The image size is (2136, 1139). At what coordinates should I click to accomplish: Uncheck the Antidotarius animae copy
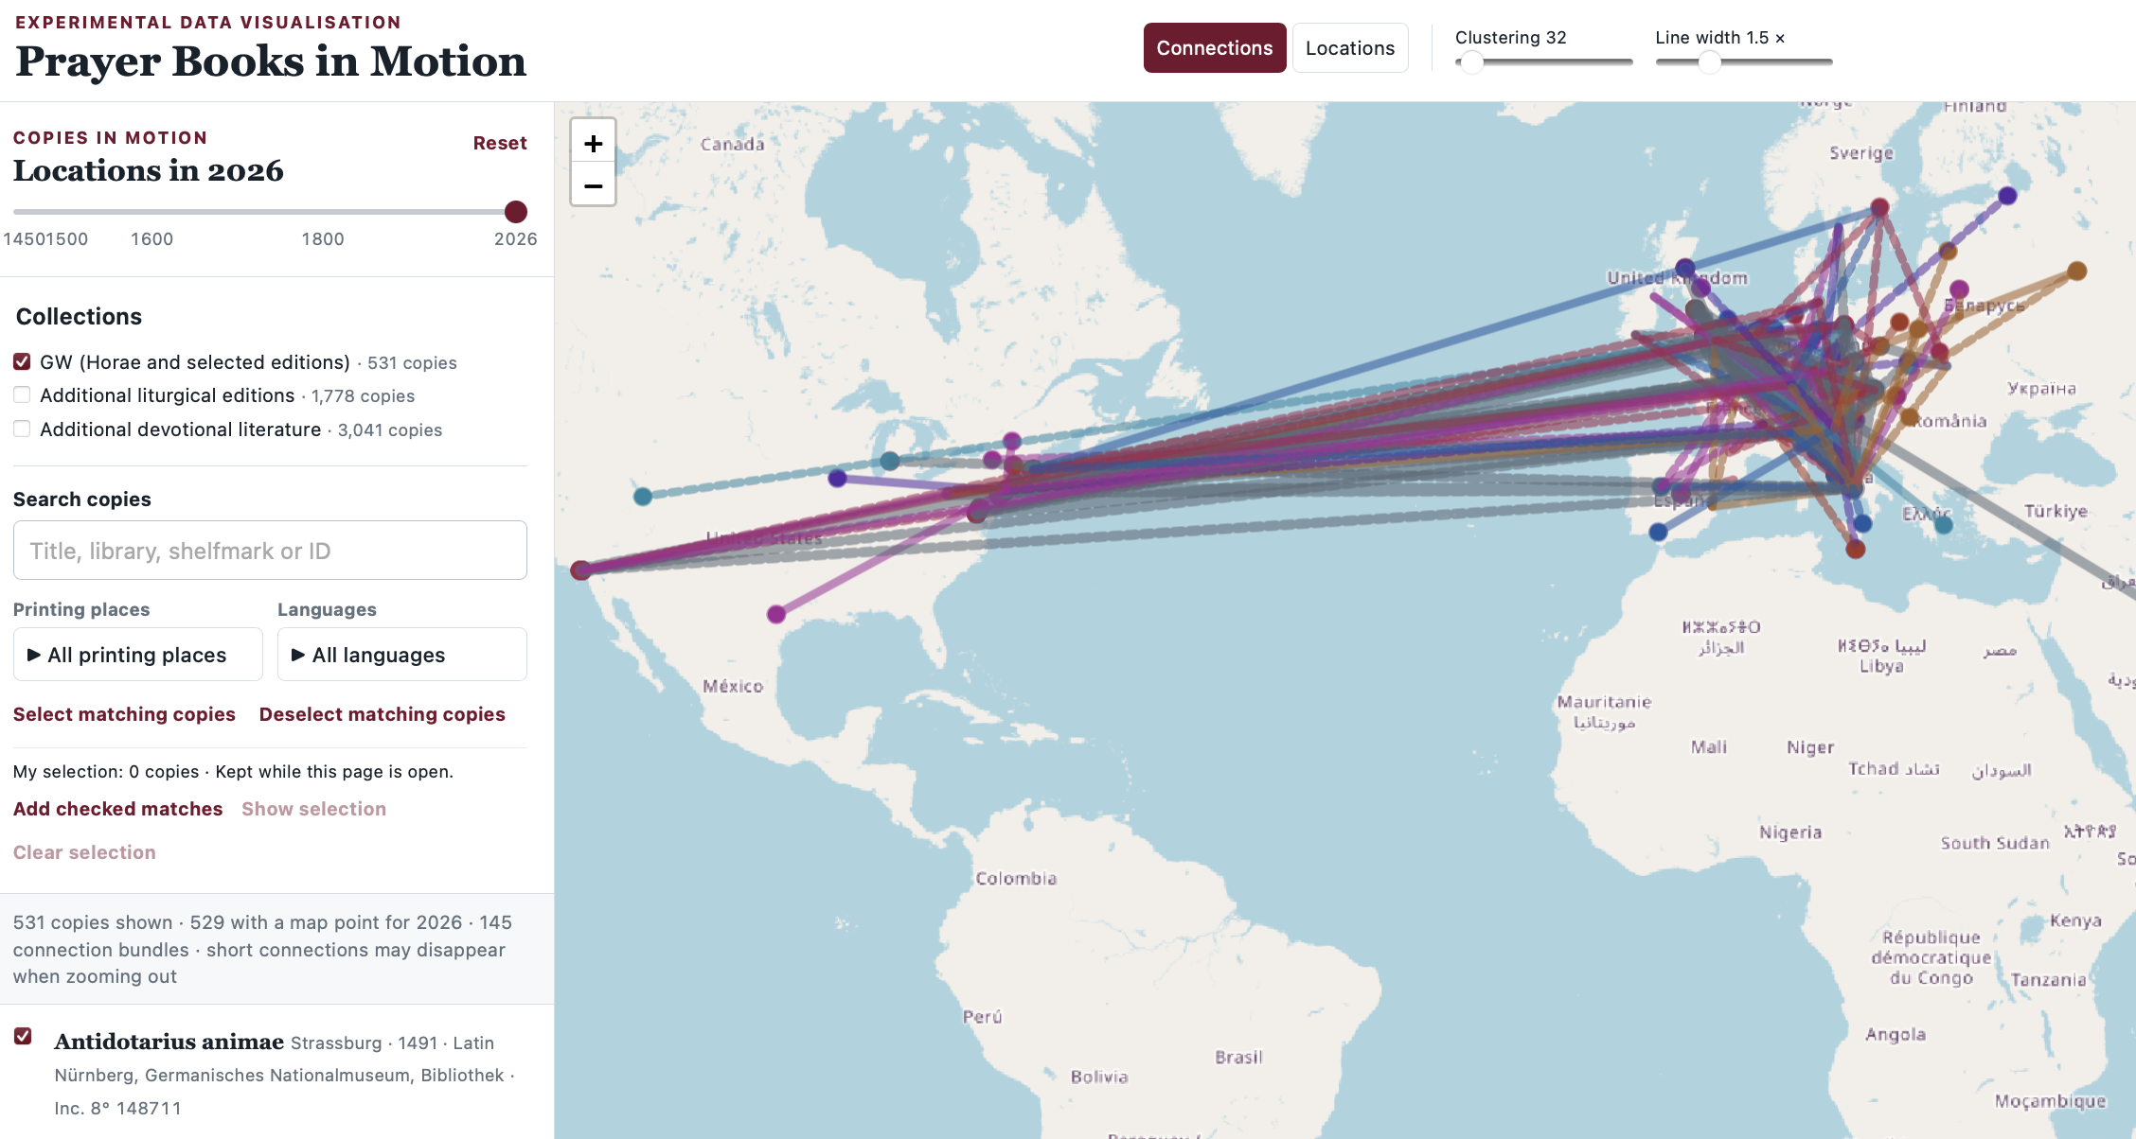tap(23, 1036)
